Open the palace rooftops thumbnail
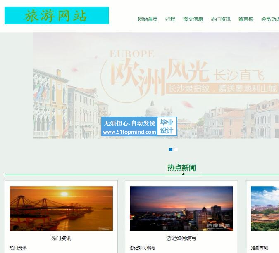279x253 pixels. click(265, 208)
